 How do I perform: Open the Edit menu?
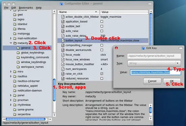click(x=14, y=8)
